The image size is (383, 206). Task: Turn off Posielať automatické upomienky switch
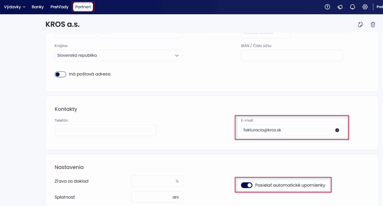tap(246, 185)
